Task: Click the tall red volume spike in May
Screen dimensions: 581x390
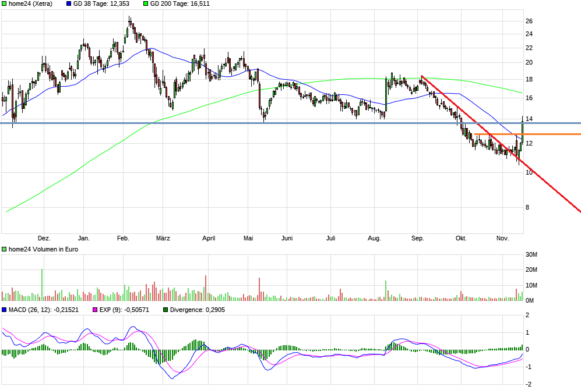Action: tap(259, 289)
